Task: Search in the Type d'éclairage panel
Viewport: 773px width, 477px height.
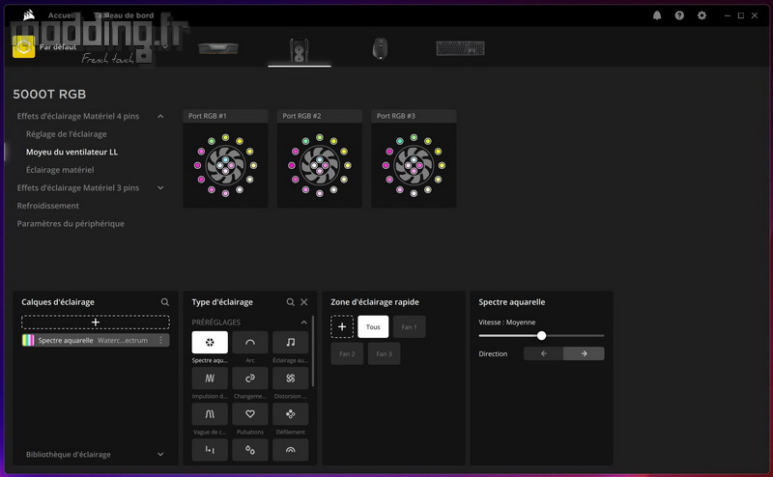Action: [291, 302]
